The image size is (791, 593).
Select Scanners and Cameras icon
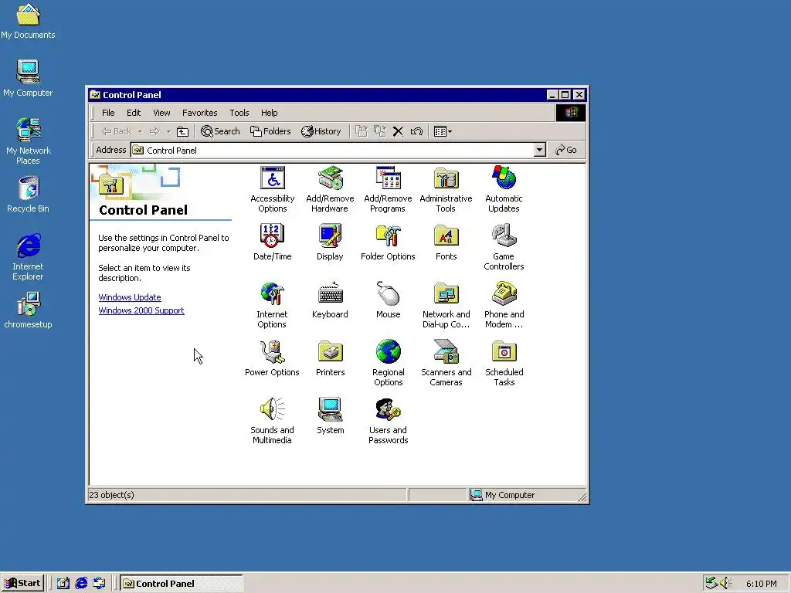(x=446, y=351)
